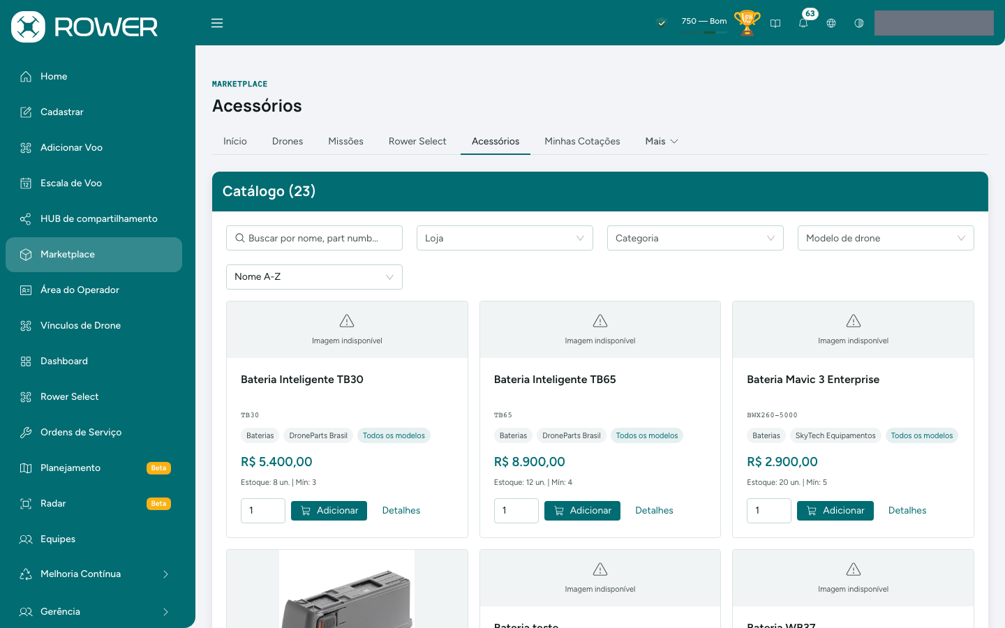
Task: Open the book documentation icon
Action: 775,23
